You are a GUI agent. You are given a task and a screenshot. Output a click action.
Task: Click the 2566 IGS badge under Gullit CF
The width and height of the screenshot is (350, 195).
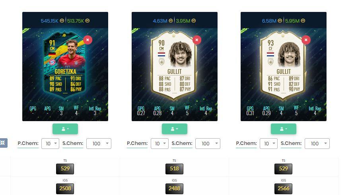tap(283, 189)
